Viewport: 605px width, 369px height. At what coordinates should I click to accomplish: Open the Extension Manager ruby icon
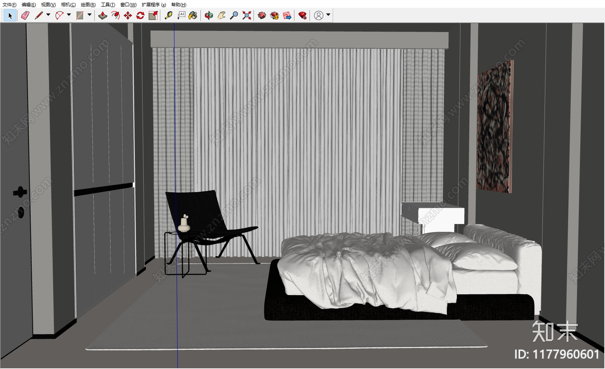point(302,15)
